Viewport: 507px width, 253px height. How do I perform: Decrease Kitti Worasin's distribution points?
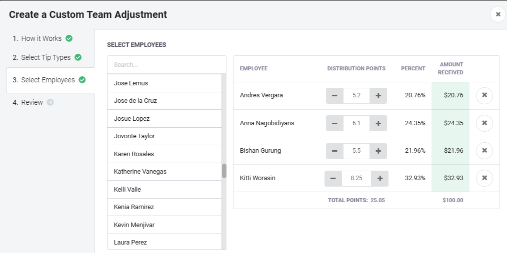[x=333, y=178]
